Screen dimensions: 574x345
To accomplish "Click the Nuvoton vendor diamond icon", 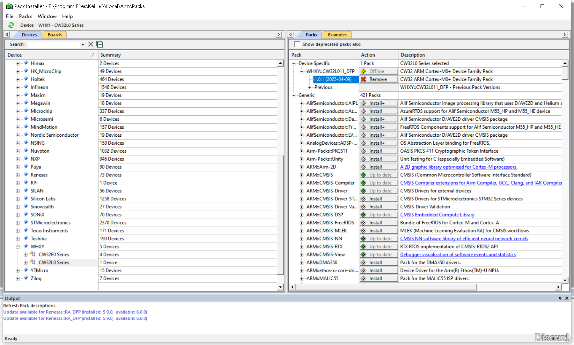I will (26, 151).
